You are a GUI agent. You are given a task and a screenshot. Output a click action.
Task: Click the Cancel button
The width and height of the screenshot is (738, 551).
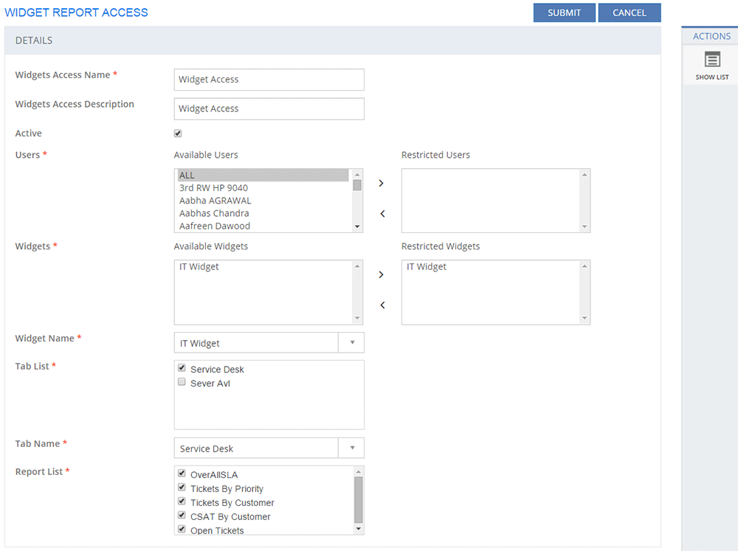(x=629, y=13)
